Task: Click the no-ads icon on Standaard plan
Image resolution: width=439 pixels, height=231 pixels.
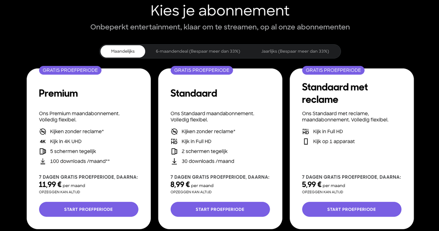Action: (x=174, y=131)
